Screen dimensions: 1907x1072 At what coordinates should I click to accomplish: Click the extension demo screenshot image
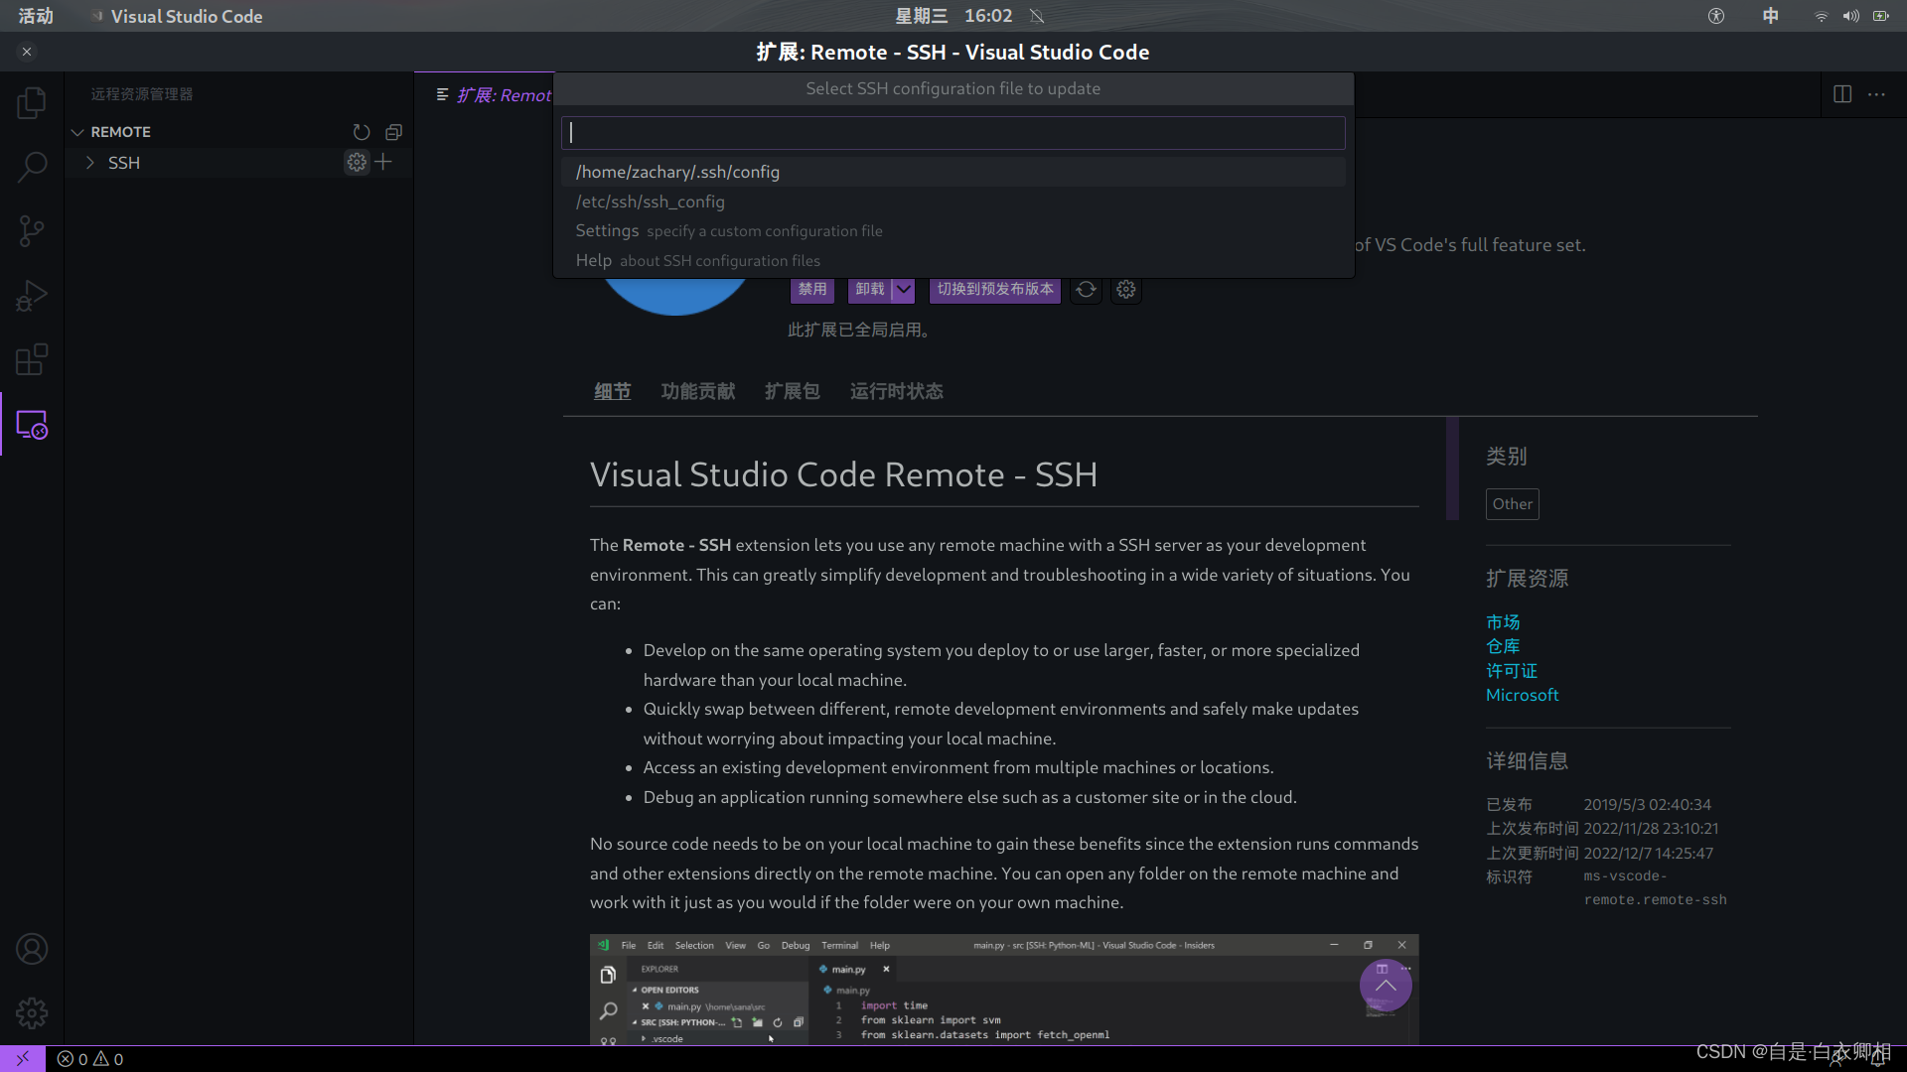pos(1004,989)
